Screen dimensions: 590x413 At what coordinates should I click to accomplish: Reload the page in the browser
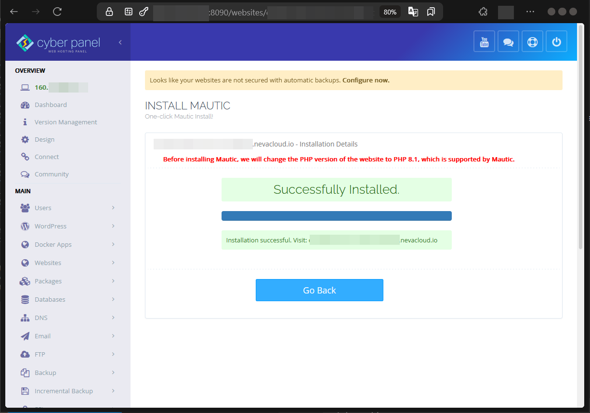click(57, 12)
